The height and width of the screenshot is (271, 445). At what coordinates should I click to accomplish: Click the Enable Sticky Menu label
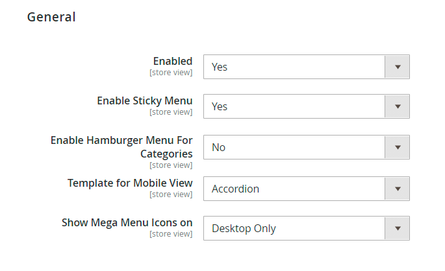pos(144,100)
